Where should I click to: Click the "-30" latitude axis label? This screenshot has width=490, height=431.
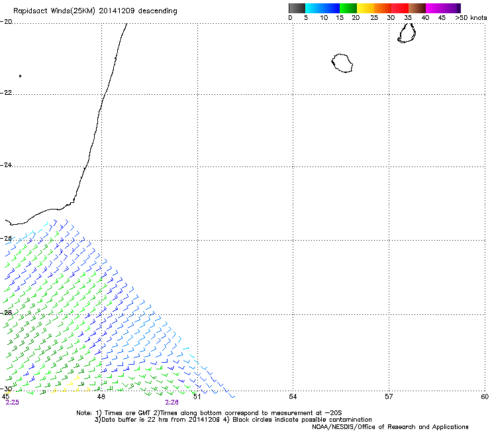pyautogui.click(x=6, y=389)
